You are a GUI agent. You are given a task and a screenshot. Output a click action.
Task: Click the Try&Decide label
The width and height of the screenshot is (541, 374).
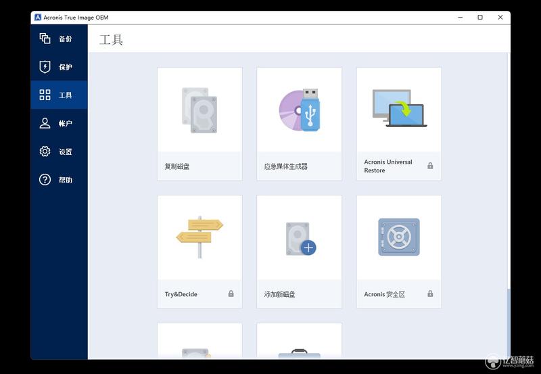181,294
